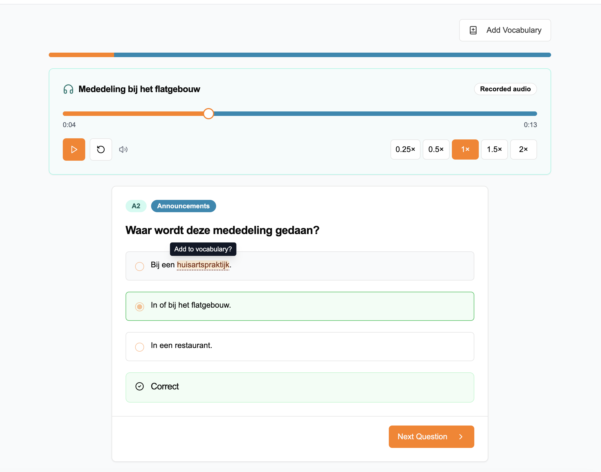Click the A2 level badge
The height and width of the screenshot is (472, 601).
tap(136, 206)
